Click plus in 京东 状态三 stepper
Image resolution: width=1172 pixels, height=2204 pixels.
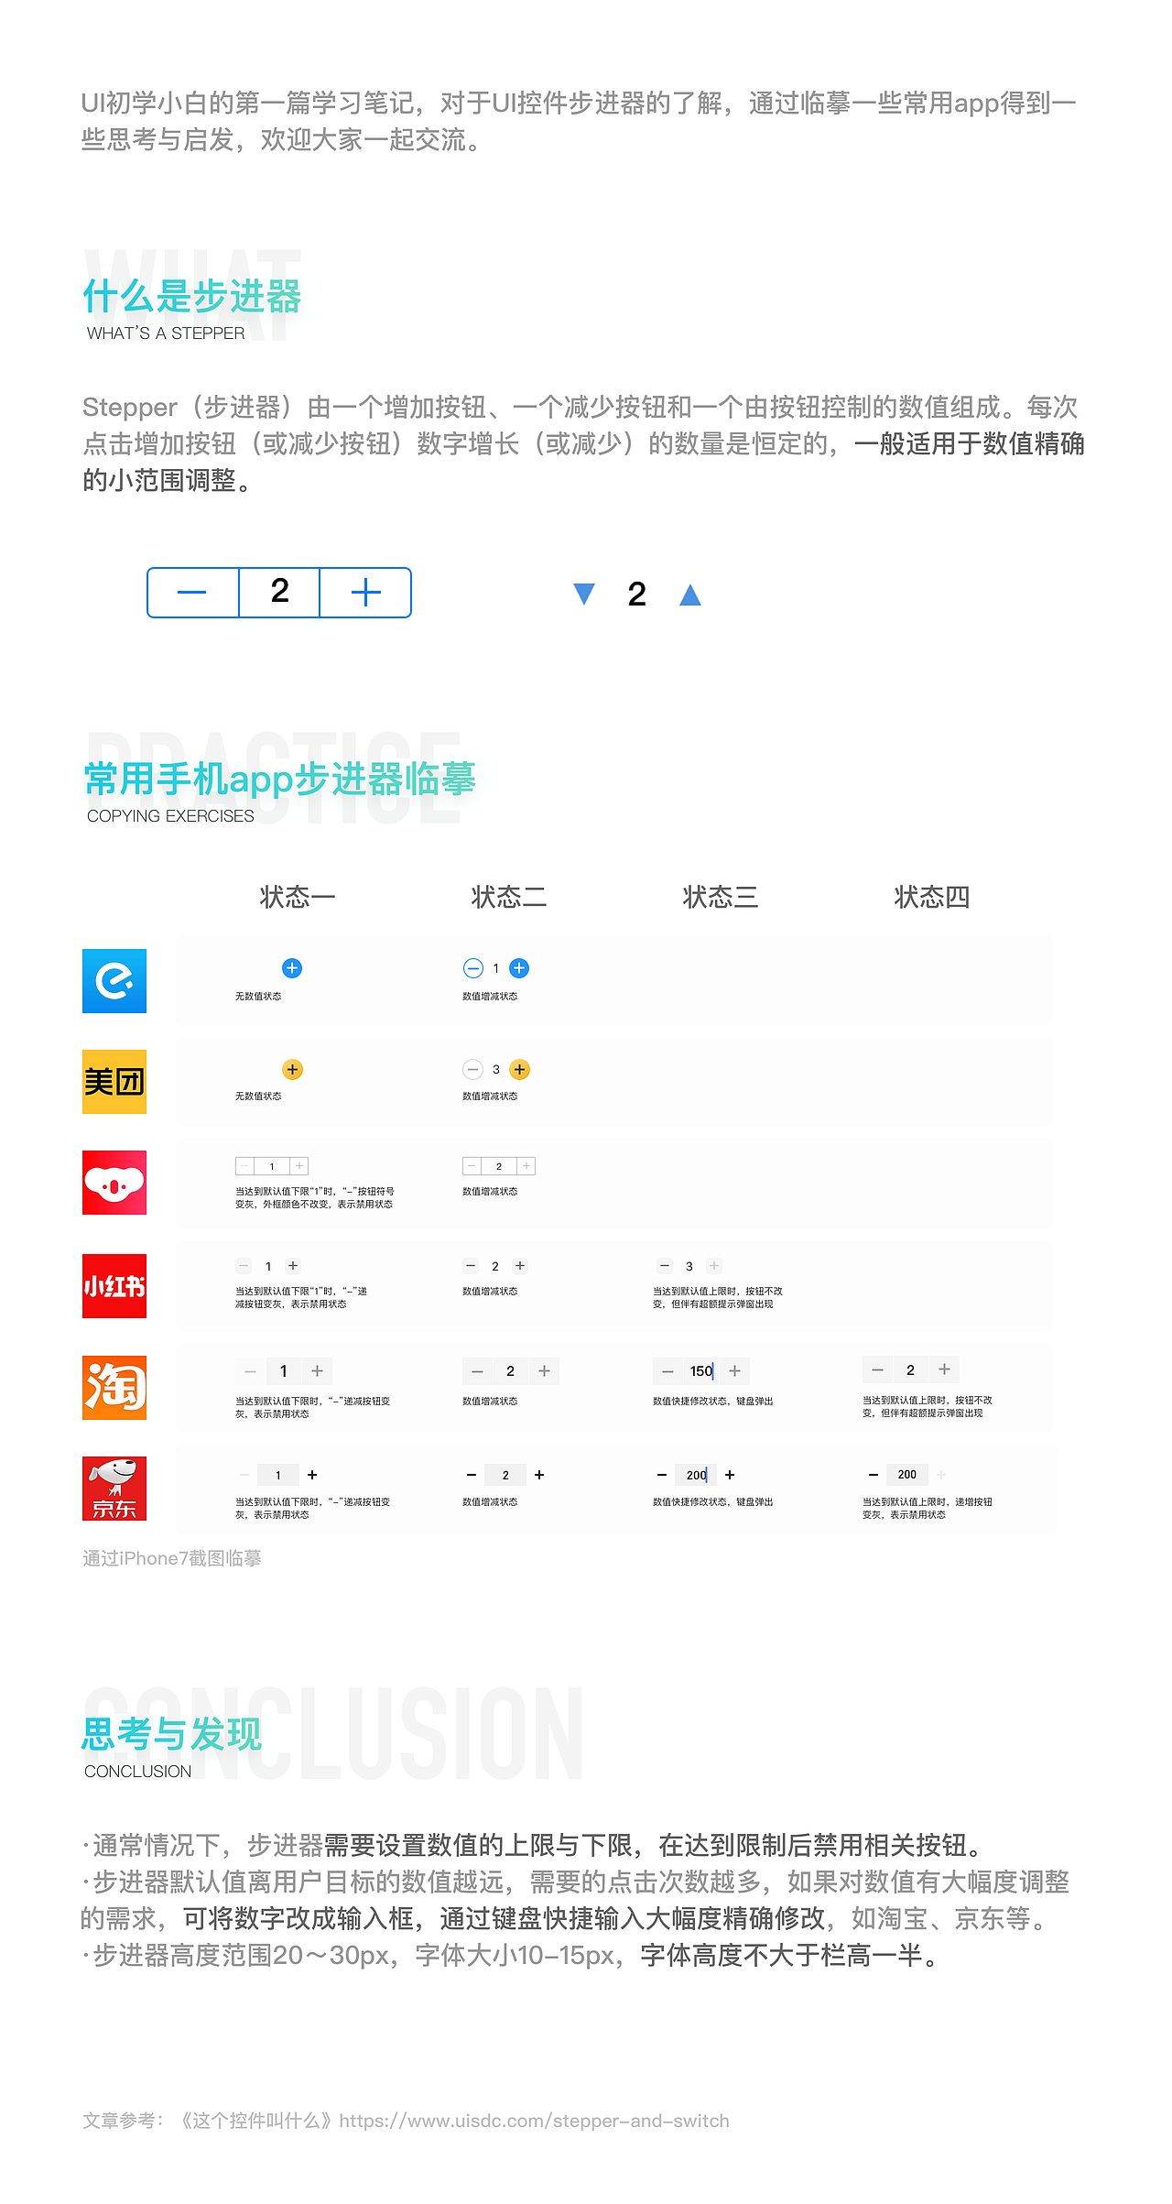pos(730,1475)
